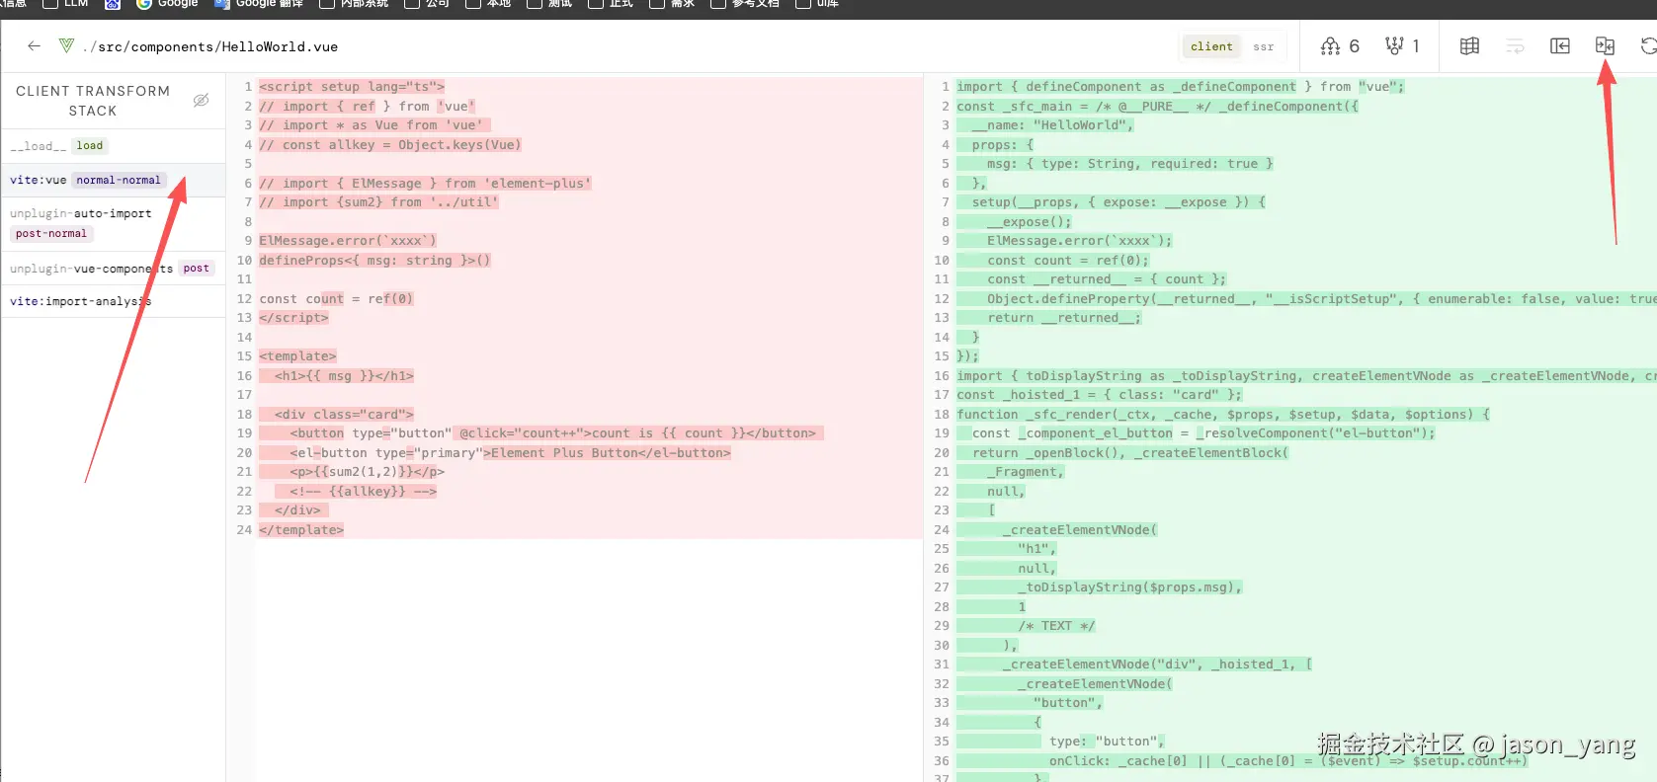Click the line with el-button Element Plus Button

pyautogui.click(x=510, y=453)
